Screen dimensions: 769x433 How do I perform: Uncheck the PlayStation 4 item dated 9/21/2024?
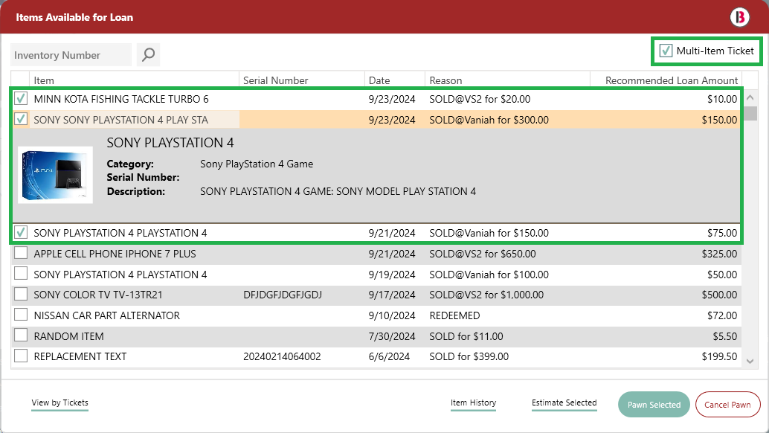pyautogui.click(x=21, y=232)
